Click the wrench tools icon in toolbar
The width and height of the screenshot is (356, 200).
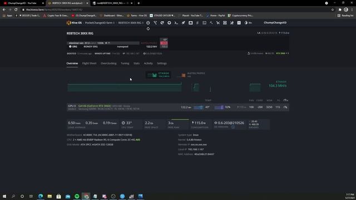232,23
